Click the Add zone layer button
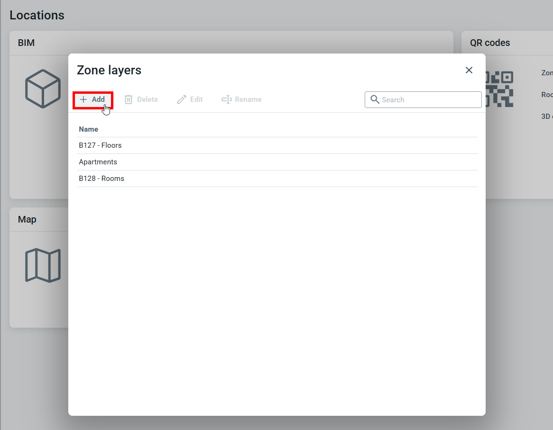The width and height of the screenshot is (553, 430). click(93, 100)
